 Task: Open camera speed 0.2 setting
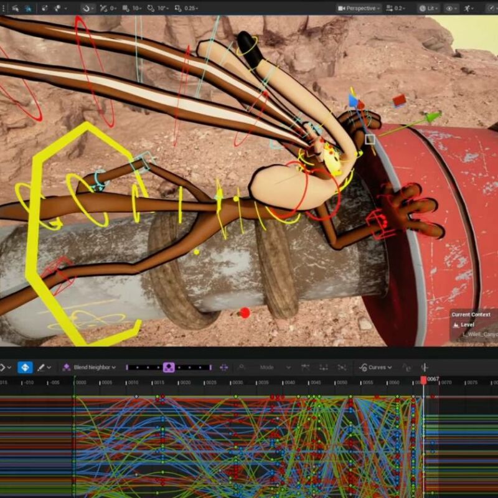pyautogui.click(x=395, y=8)
